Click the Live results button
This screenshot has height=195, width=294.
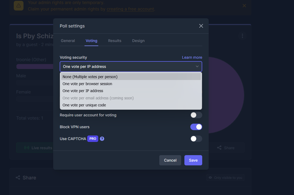point(35,148)
